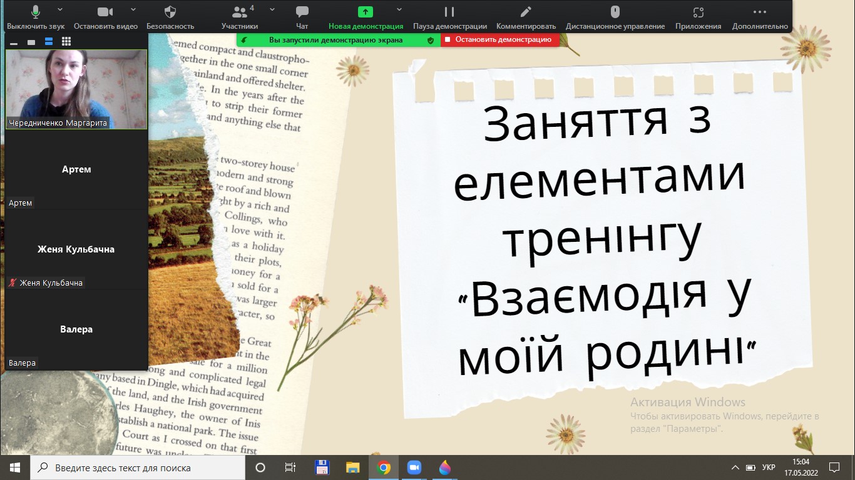Expand the arrow beside Новая демонстрация
This screenshot has height=480, width=855.
point(399,10)
